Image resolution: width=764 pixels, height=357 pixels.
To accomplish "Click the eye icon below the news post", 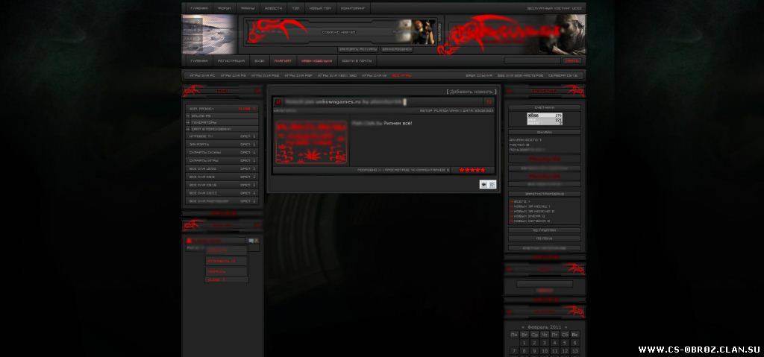I will [483, 184].
